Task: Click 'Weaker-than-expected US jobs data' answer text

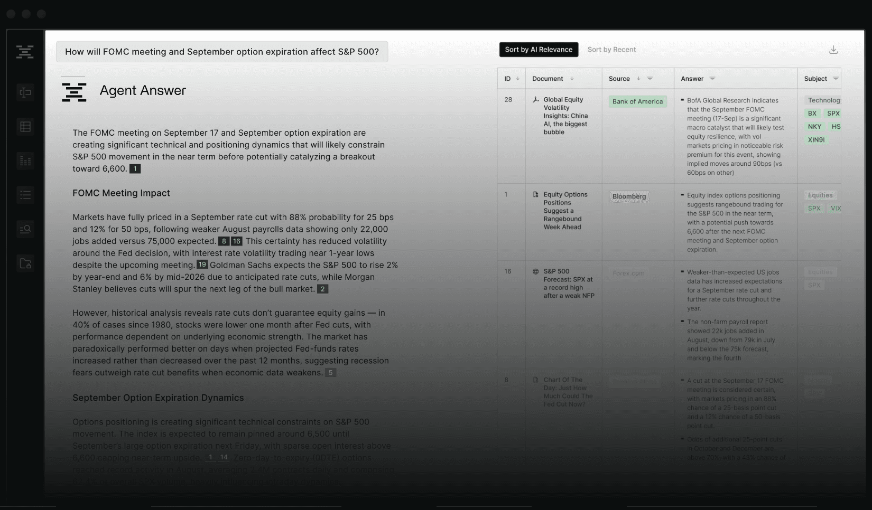Action: (735, 290)
